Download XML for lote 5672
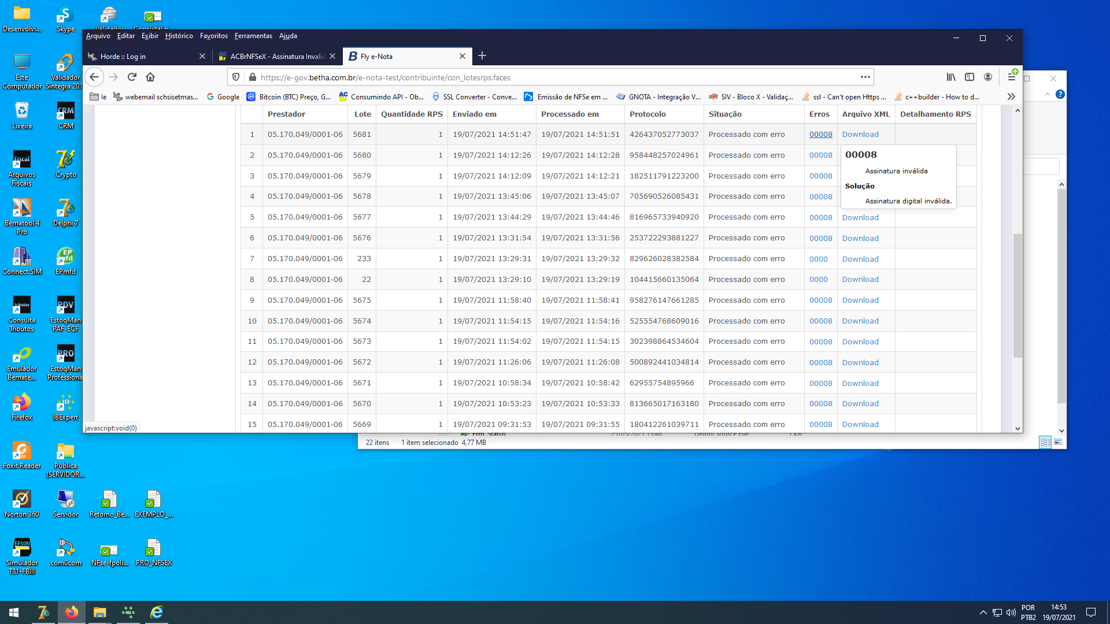1110x624 pixels. pyautogui.click(x=860, y=363)
